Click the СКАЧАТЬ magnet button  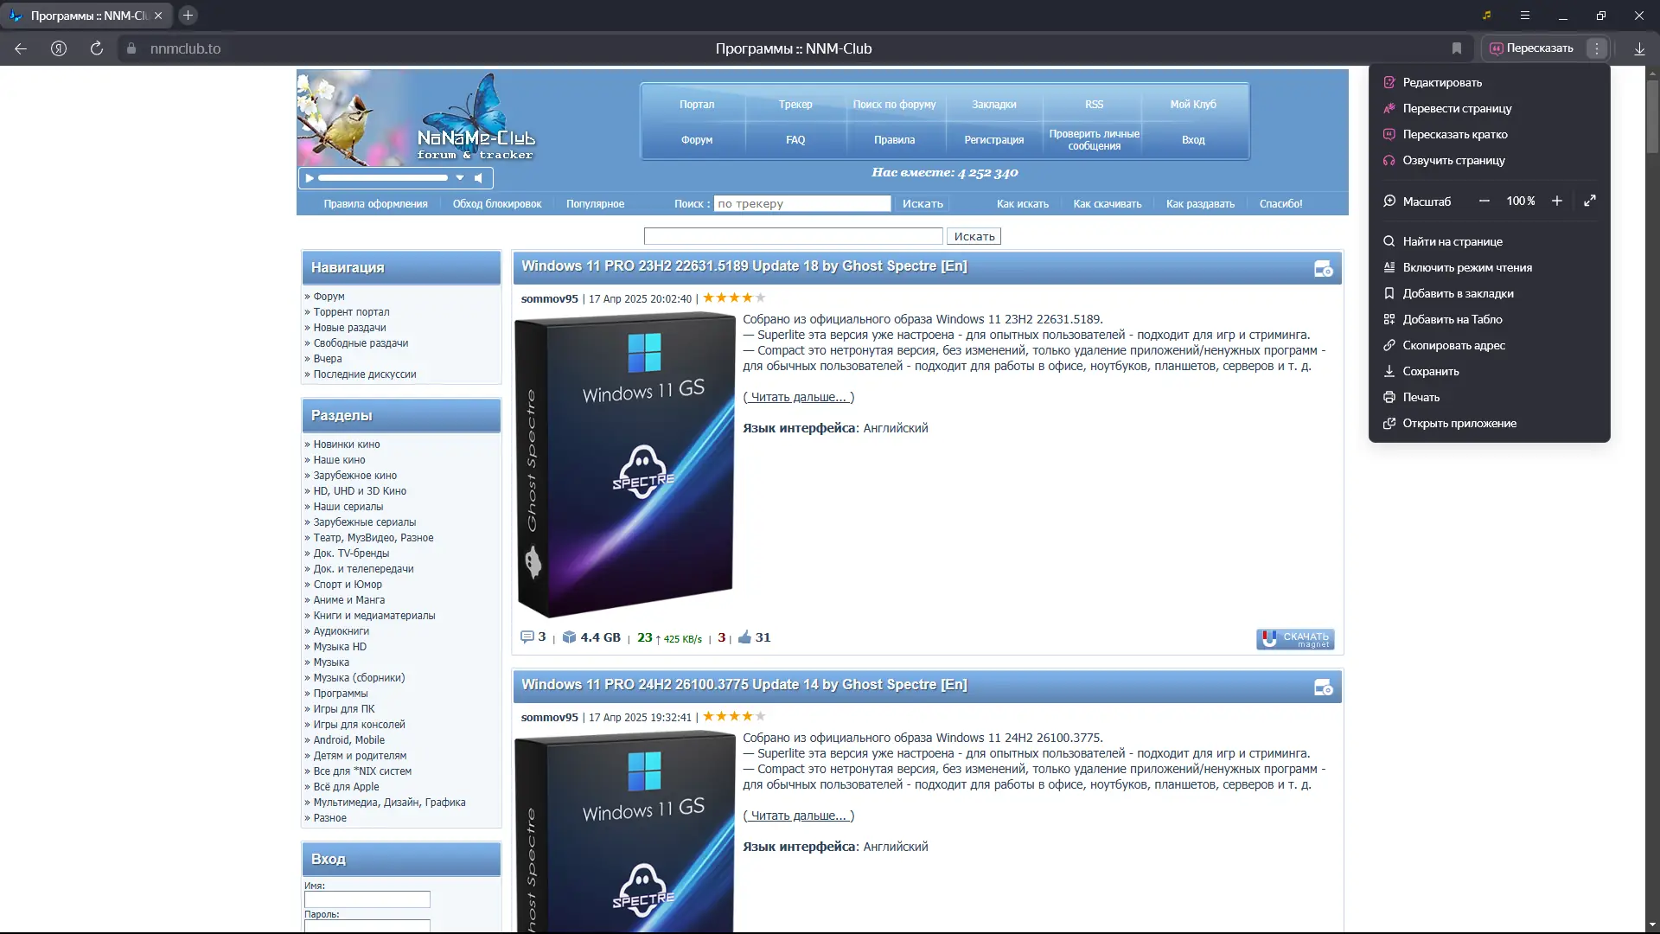click(1295, 639)
